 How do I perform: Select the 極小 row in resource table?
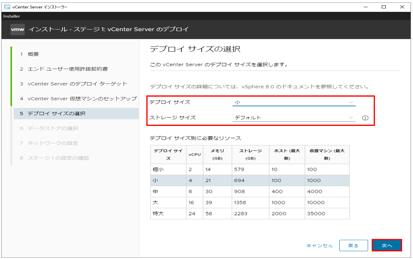(250, 170)
